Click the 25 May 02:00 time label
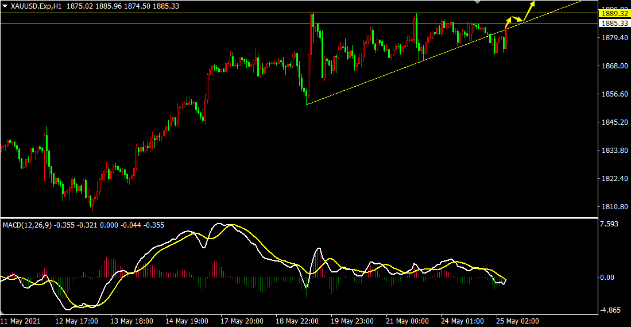This screenshot has height=327, width=631. pyautogui.click(x=517, y=321)
